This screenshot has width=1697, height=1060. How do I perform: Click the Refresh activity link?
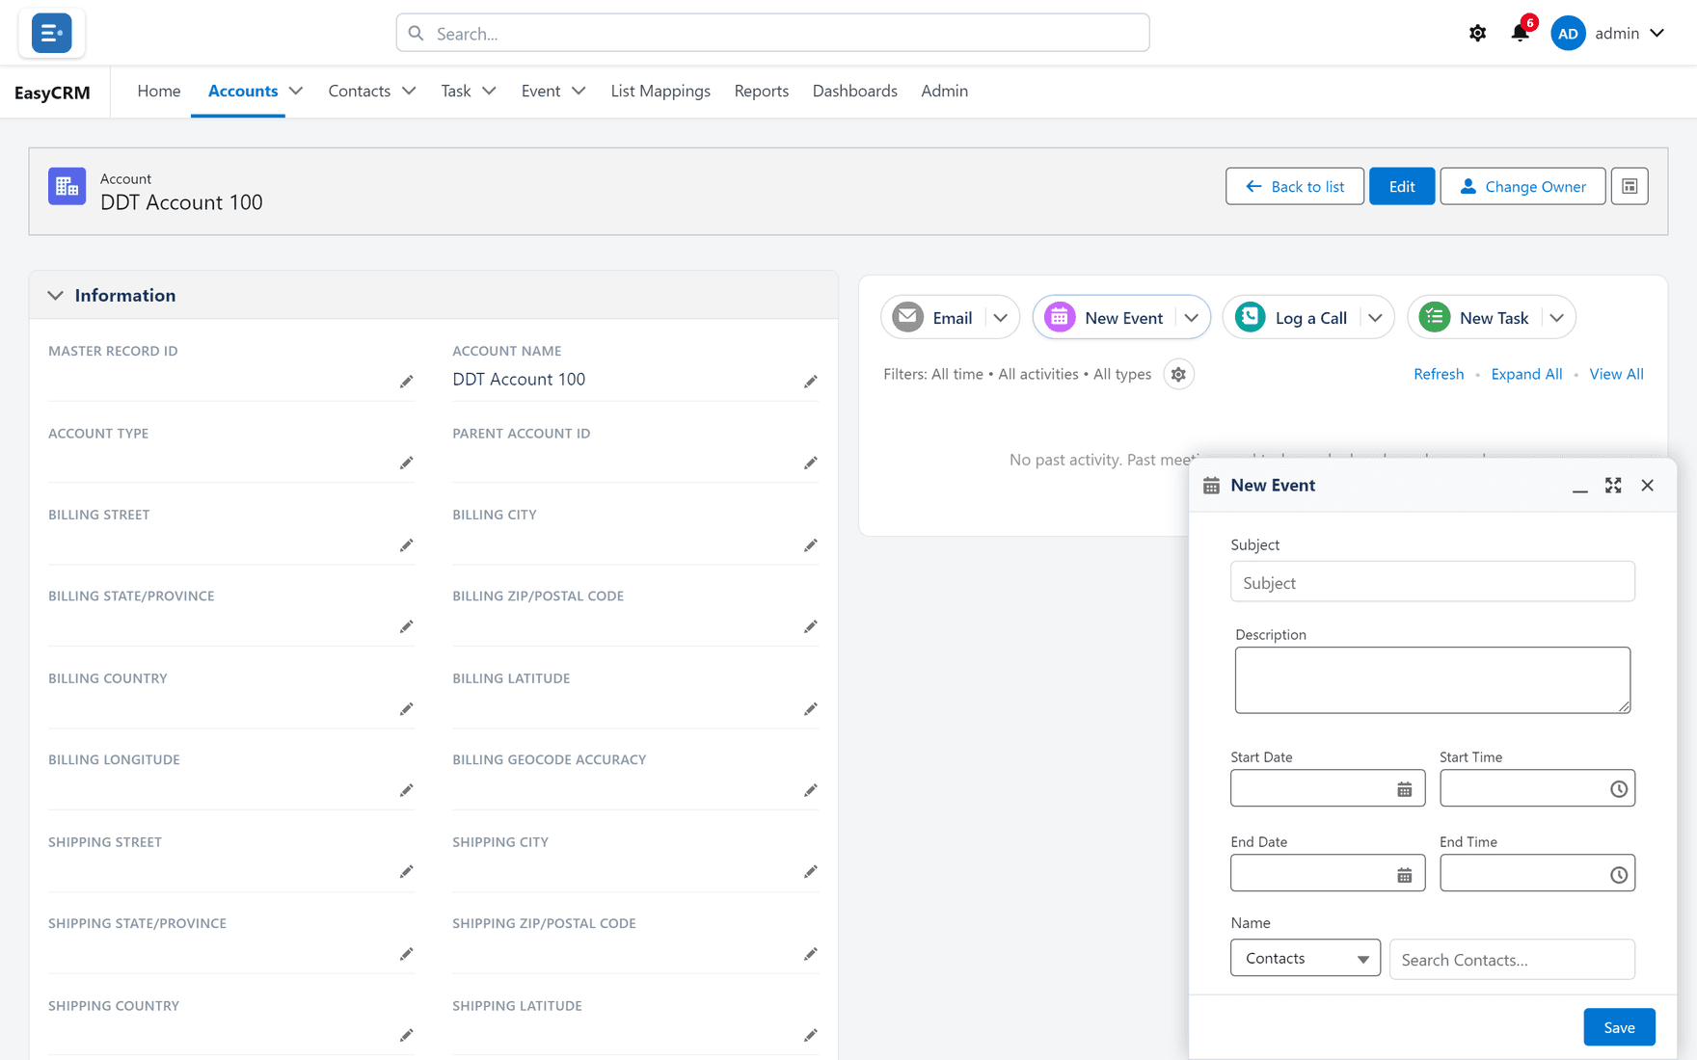click(1439, 374)
